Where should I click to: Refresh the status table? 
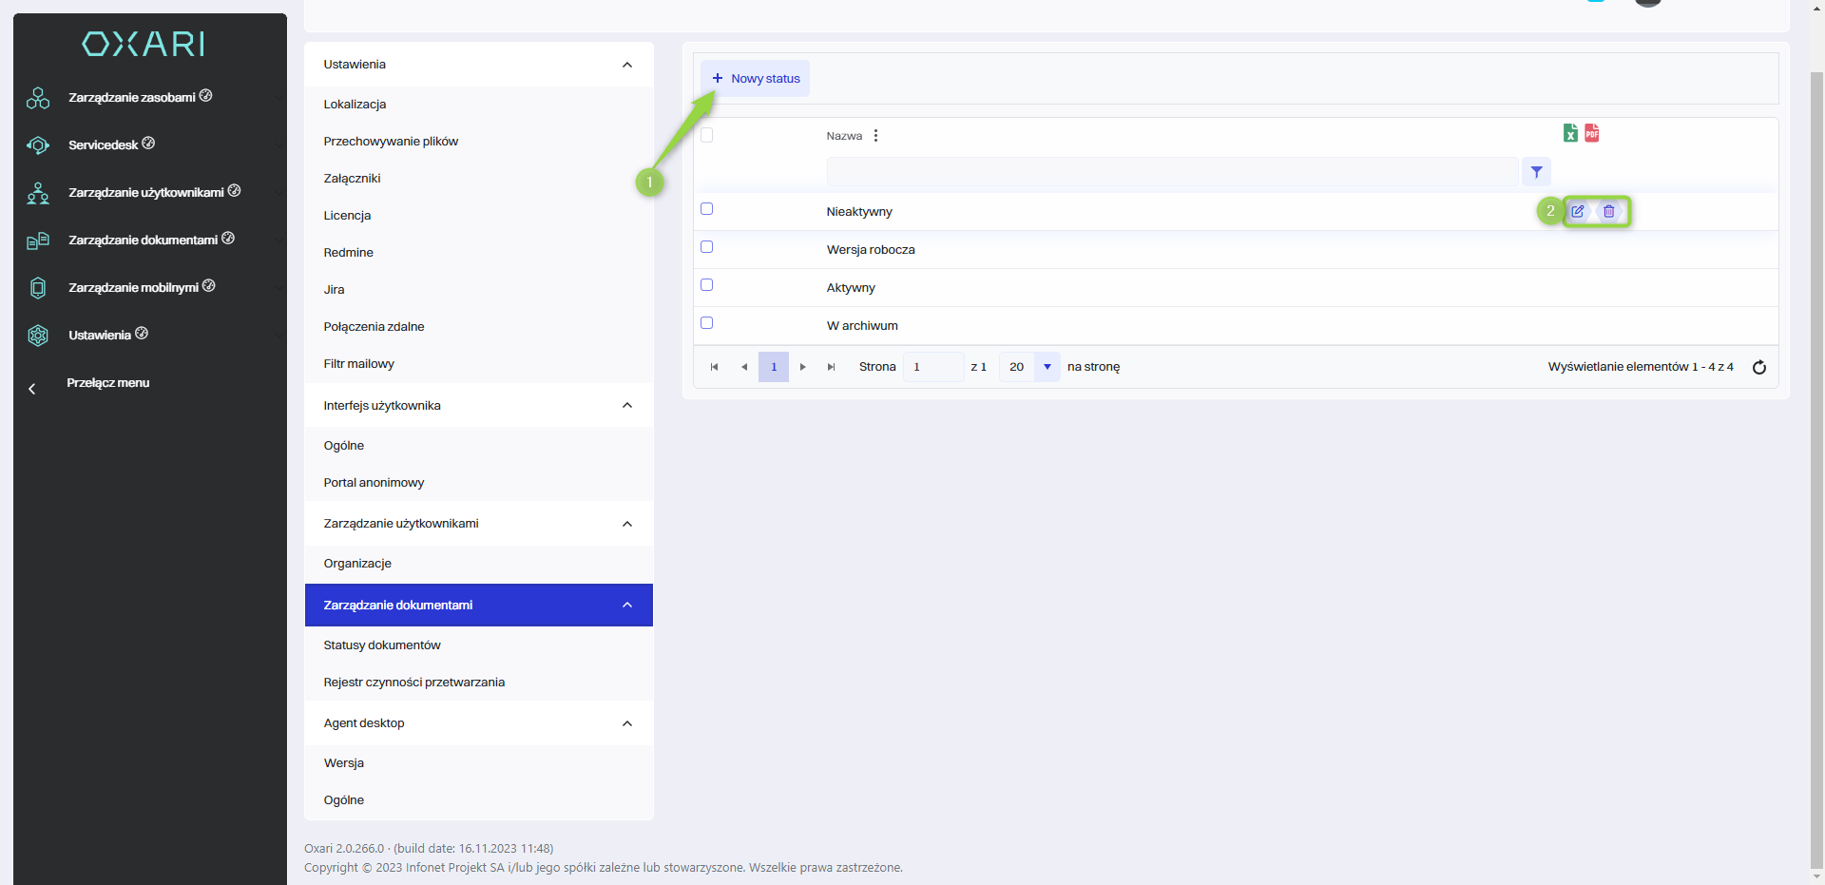coord(1759,368)
